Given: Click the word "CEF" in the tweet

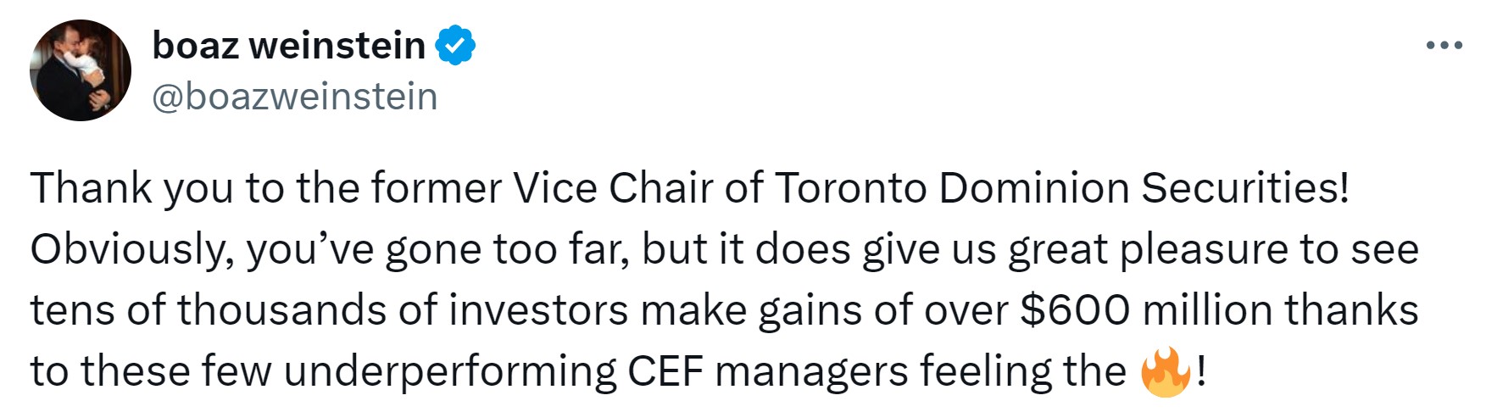Looking at the screenshot, I should [x=665, y=372].
